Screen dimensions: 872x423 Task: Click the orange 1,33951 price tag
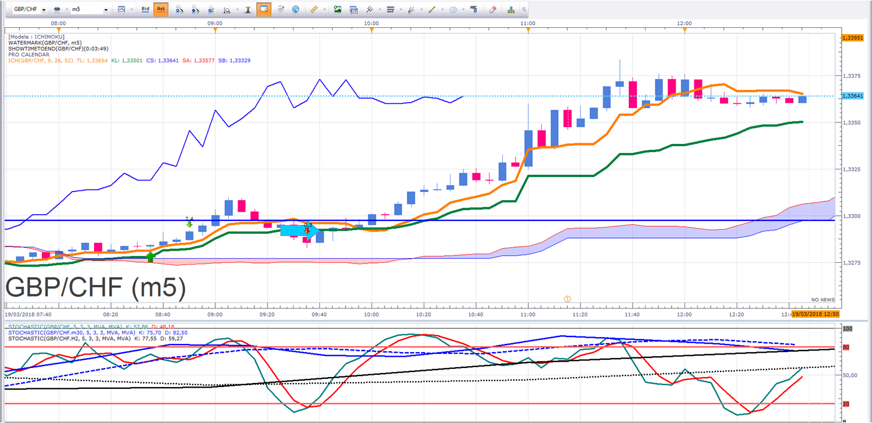tap(852, 38)
